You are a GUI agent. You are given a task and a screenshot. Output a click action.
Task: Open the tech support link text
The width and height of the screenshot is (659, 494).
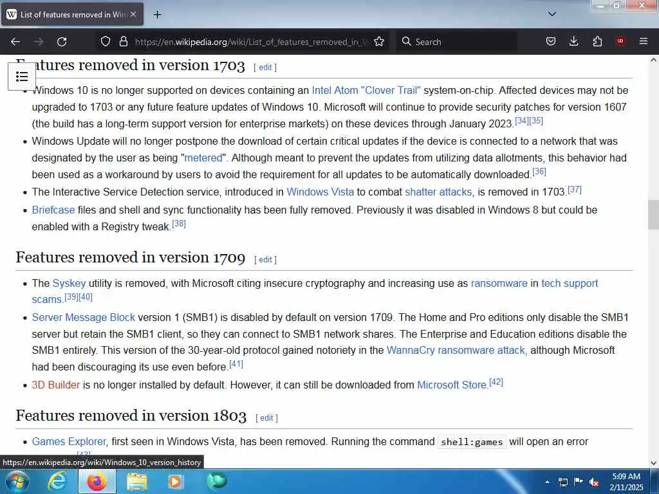pyautogui.click(x=570, y=284)
